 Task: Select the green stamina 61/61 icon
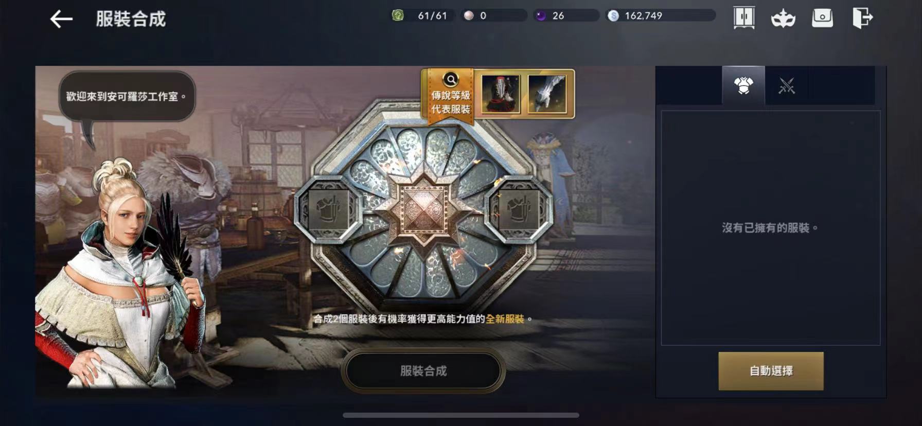pos(398,15)
